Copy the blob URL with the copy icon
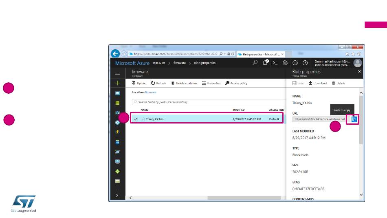 coord(354,119)
